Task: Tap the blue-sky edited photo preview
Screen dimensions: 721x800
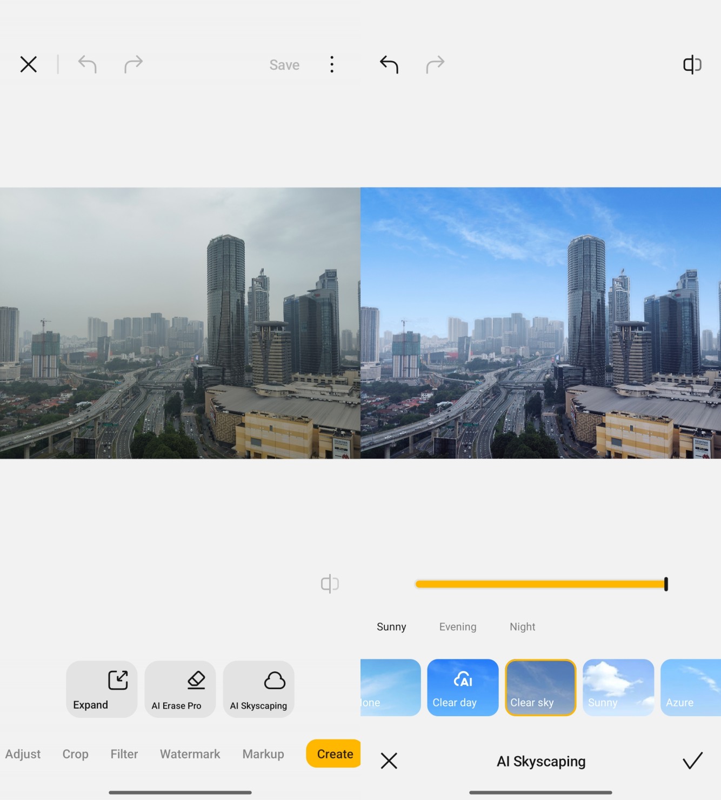Action: coord(540,323)
